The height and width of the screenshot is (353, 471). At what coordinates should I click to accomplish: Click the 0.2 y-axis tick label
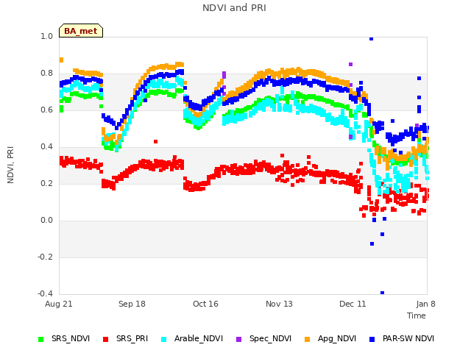(46, 183)
